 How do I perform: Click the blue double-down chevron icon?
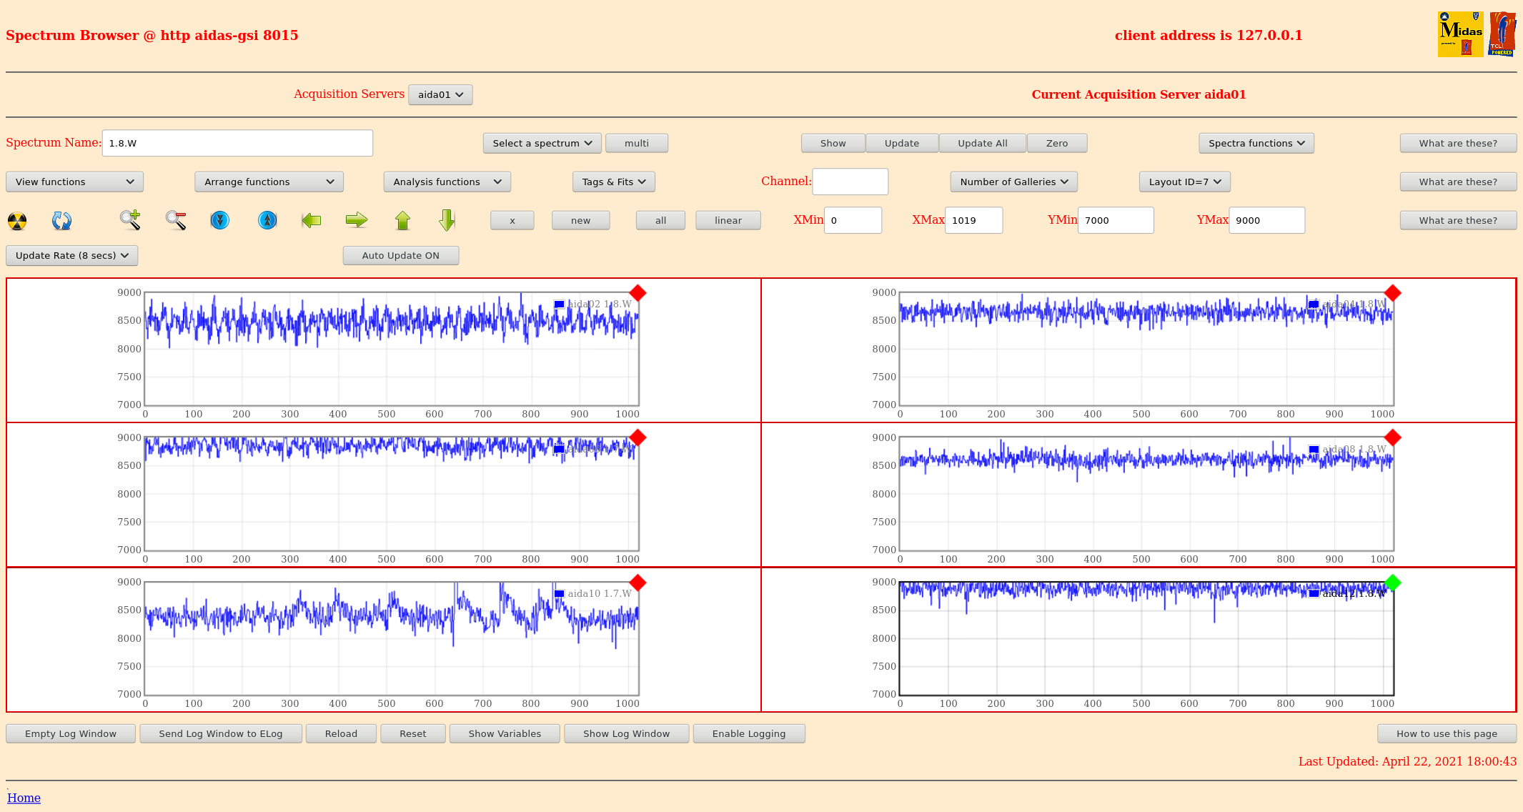click(x=220, y=220)
